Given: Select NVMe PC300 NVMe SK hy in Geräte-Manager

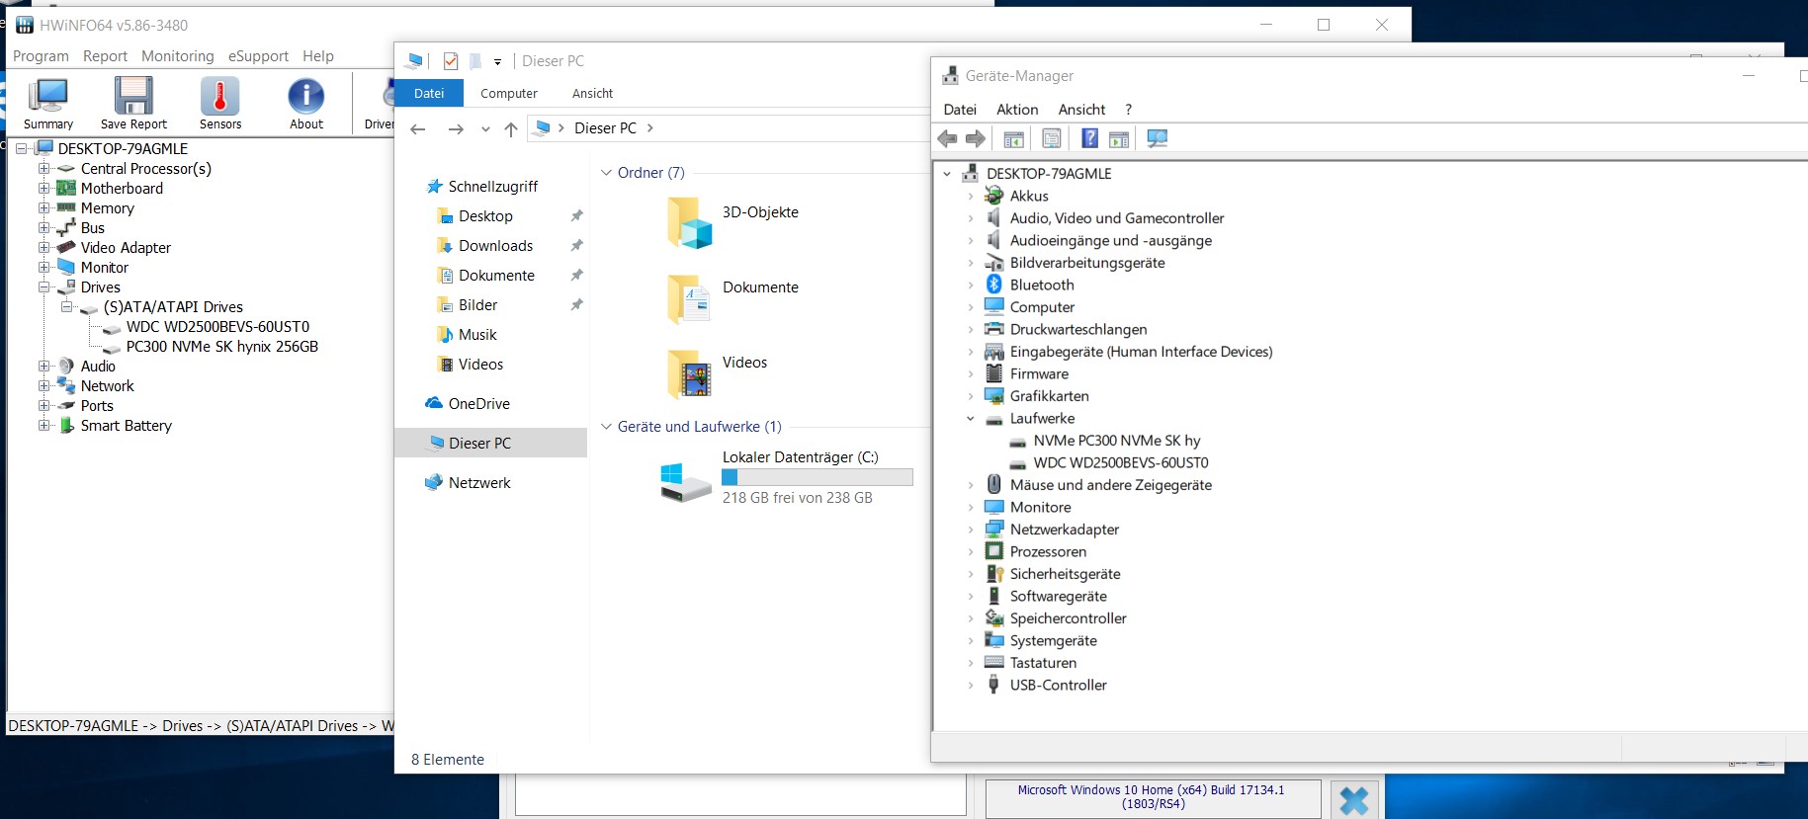Looking at the screenshot, I should pos(1117,441).
